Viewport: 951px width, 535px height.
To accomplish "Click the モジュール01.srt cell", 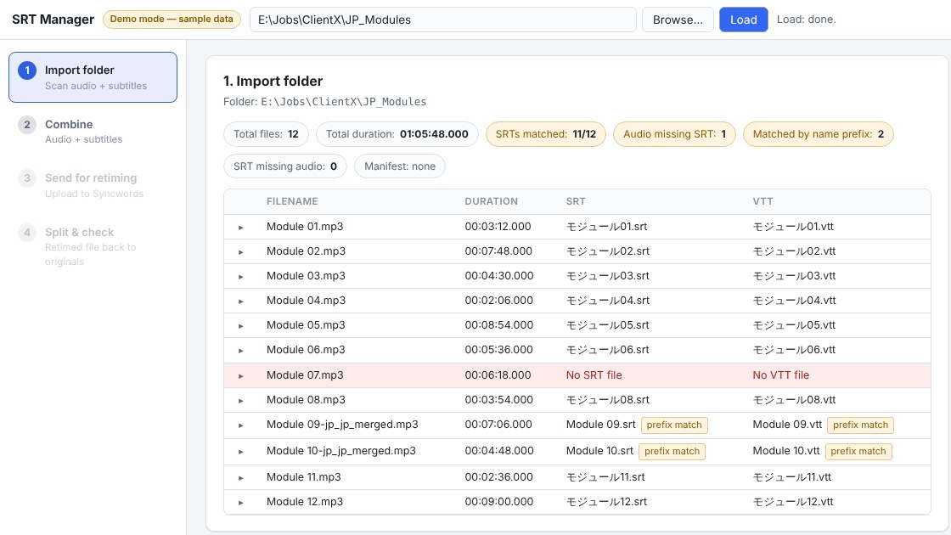I will pyautogui.click(x=606, y=227).
